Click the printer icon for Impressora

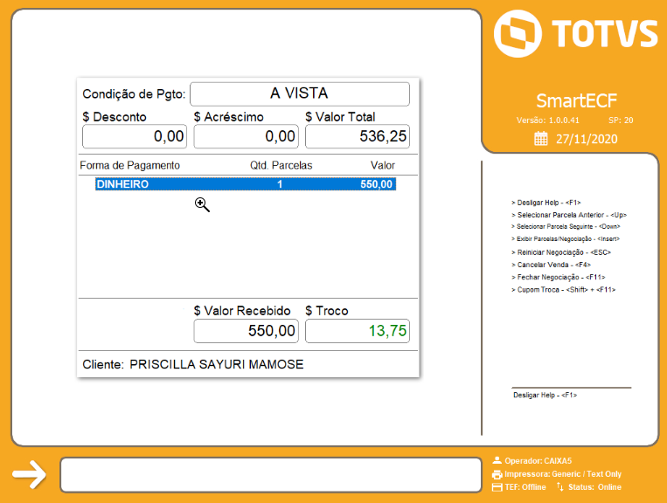pyautogui.click(x=497, y=474)
